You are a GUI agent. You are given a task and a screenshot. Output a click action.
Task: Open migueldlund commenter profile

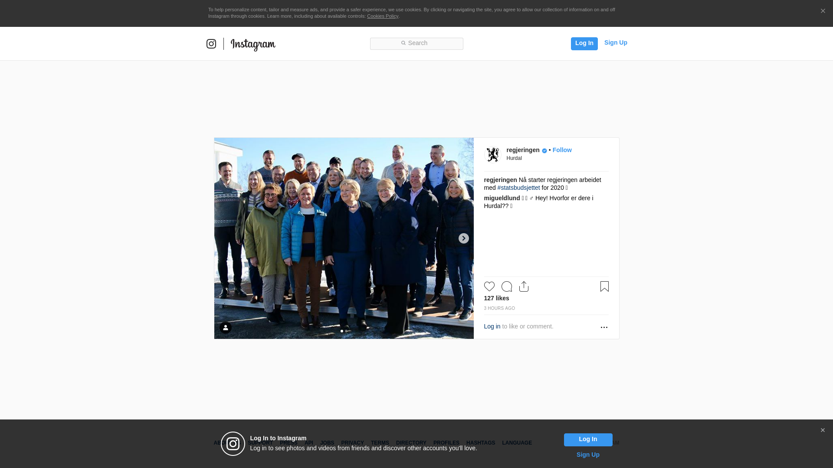coord(502,198)
